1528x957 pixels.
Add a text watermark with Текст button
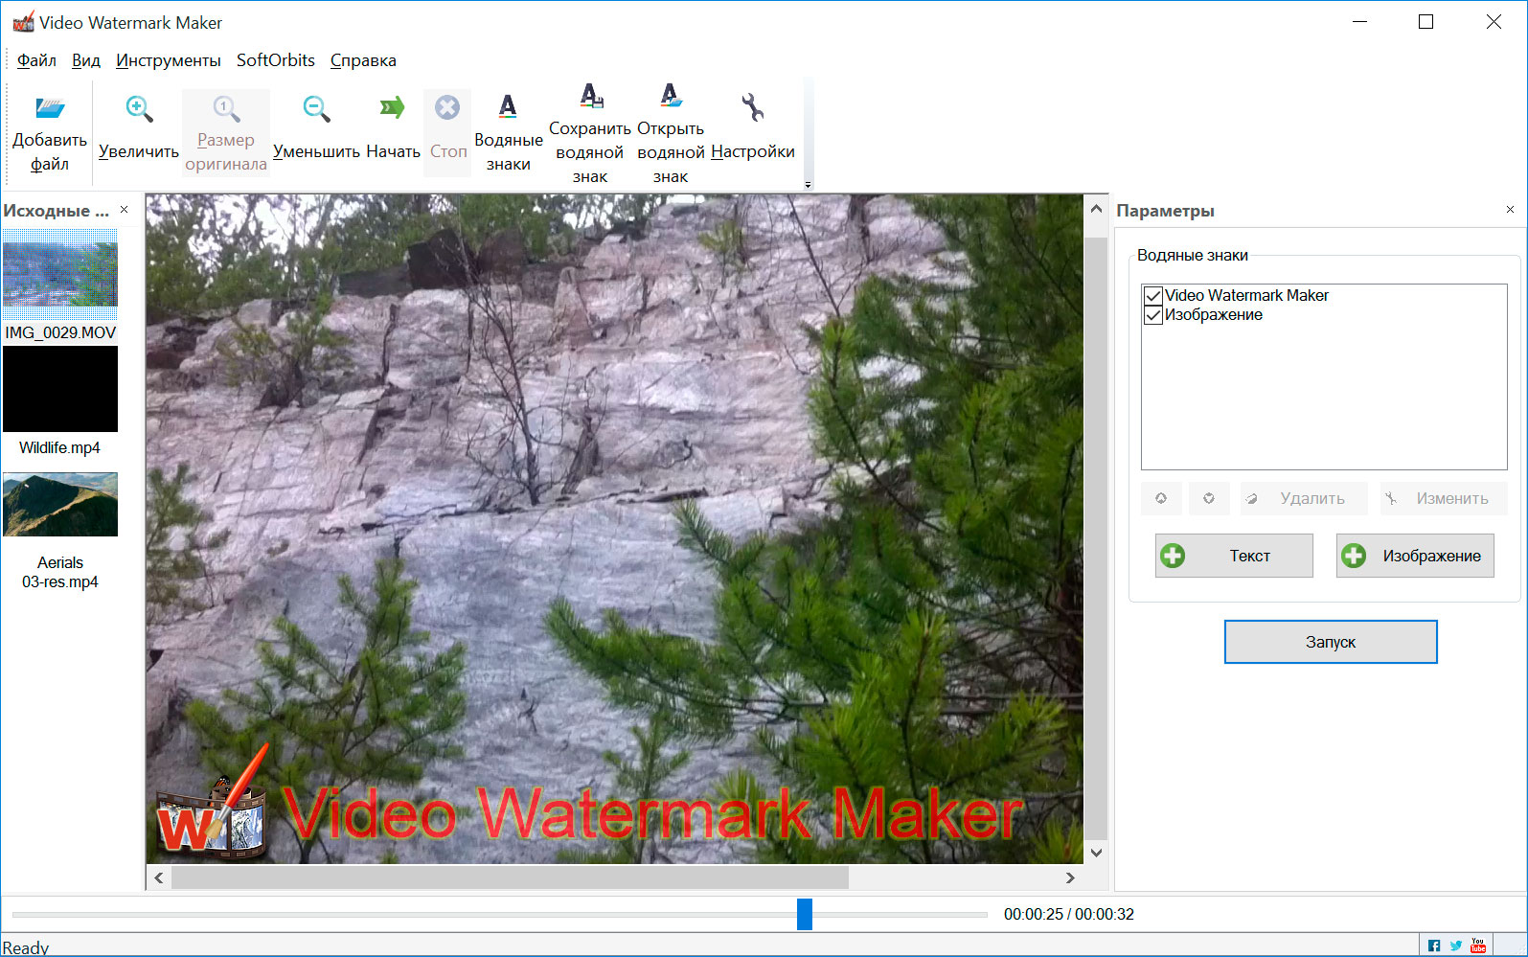(1234, 556)
